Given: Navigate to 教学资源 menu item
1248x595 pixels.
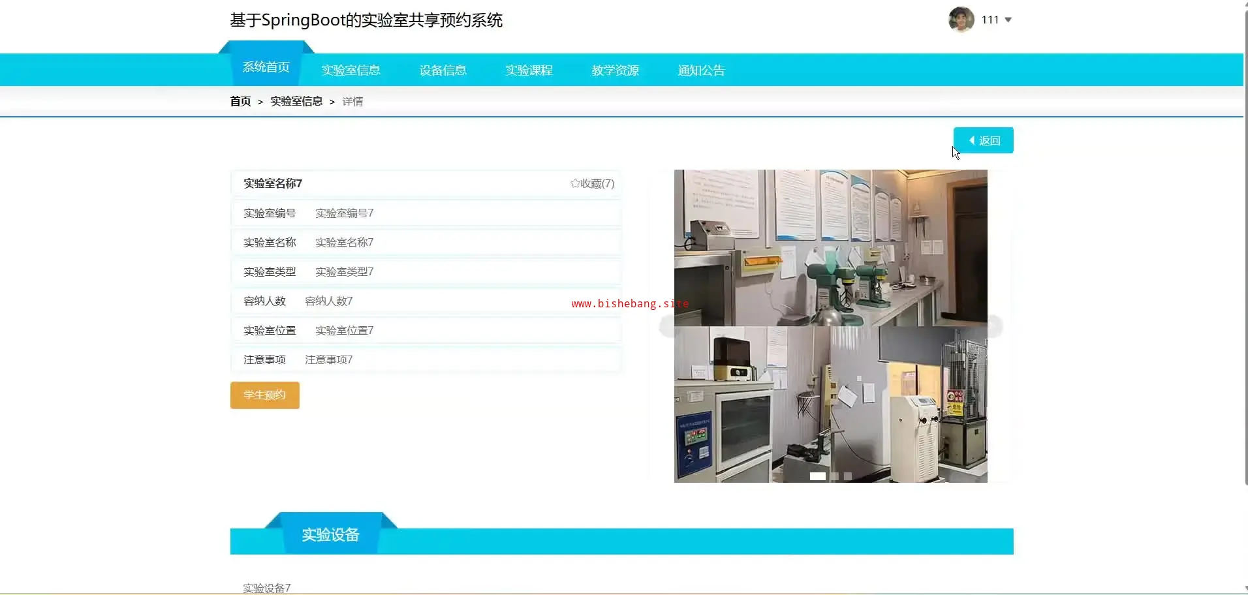Looking at the screenshot, I should tap(615, 70).
